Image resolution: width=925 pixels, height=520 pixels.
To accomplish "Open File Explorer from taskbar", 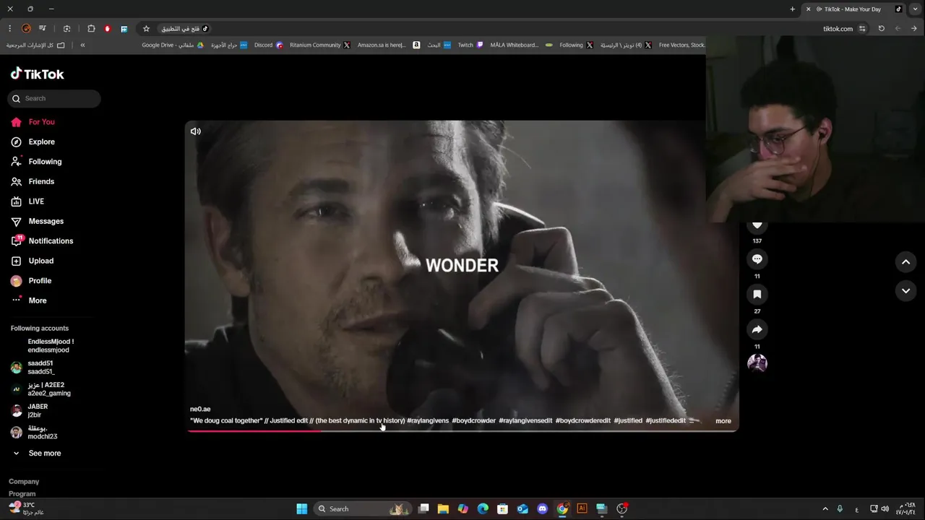I will 443,508.
